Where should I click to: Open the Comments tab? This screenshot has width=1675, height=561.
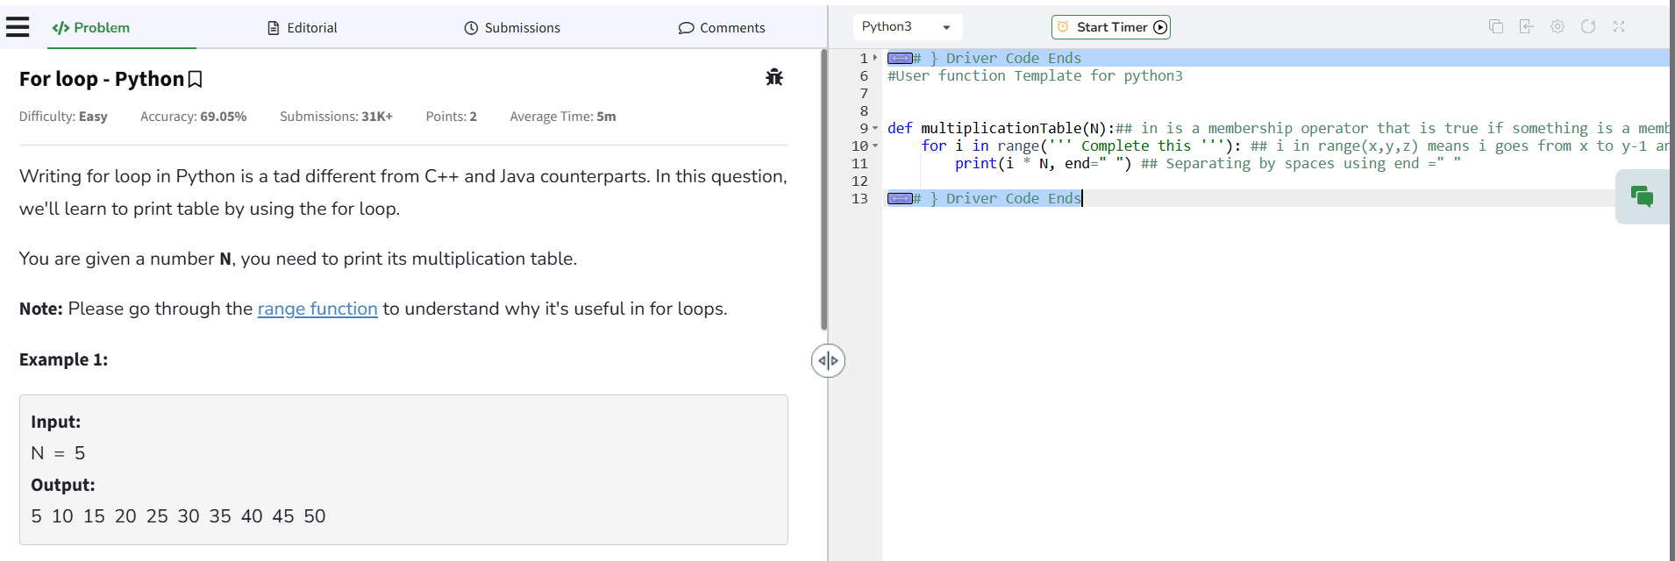tap(722, 28)
